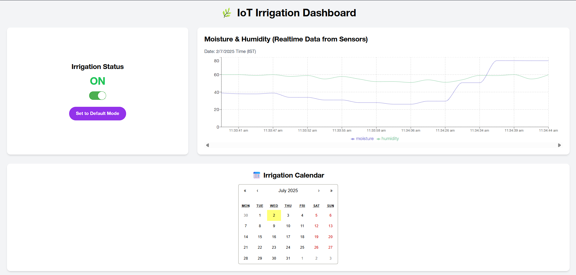Jump back one year in calendar
Screen dimensions: 576x275
pyautogui.click(x=245, y=191)
